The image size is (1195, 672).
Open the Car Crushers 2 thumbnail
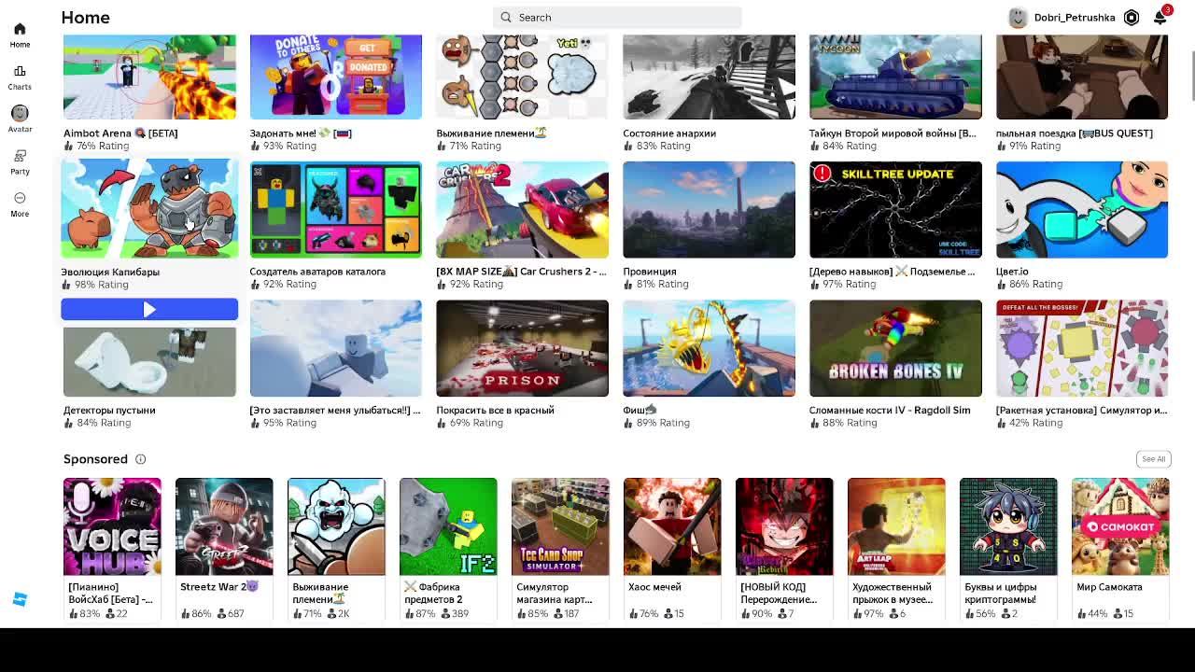coord(522,210)
